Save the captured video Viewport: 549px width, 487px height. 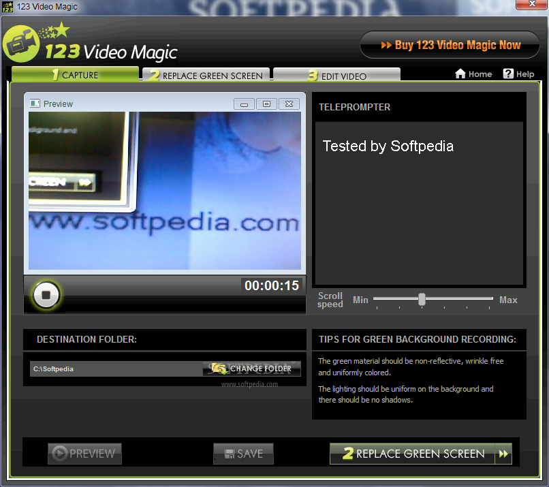[x=243, y=454]
